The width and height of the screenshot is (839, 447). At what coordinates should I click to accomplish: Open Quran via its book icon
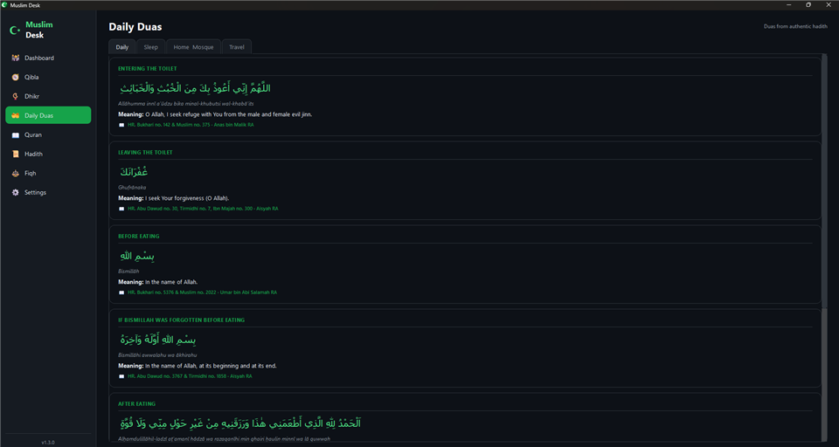click(16, 134)
